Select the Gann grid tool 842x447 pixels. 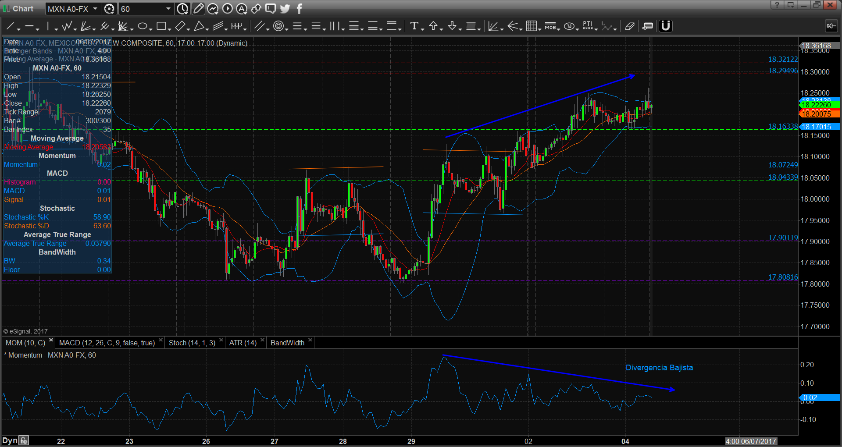click(531, 26)
